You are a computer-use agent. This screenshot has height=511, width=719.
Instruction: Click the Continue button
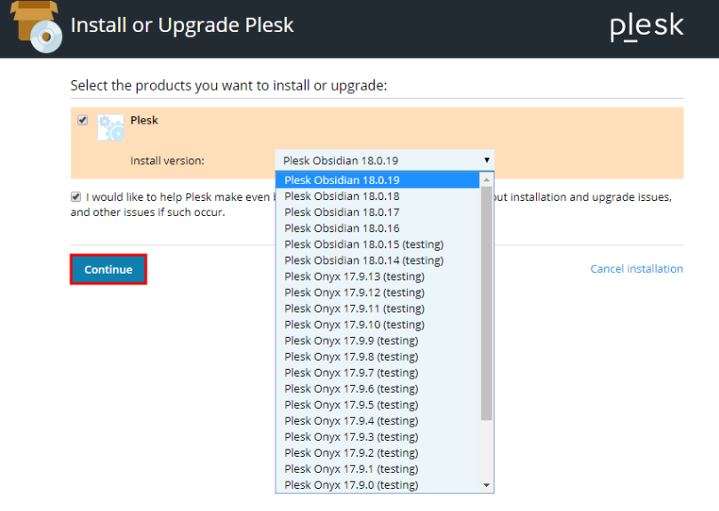(108, 269)
